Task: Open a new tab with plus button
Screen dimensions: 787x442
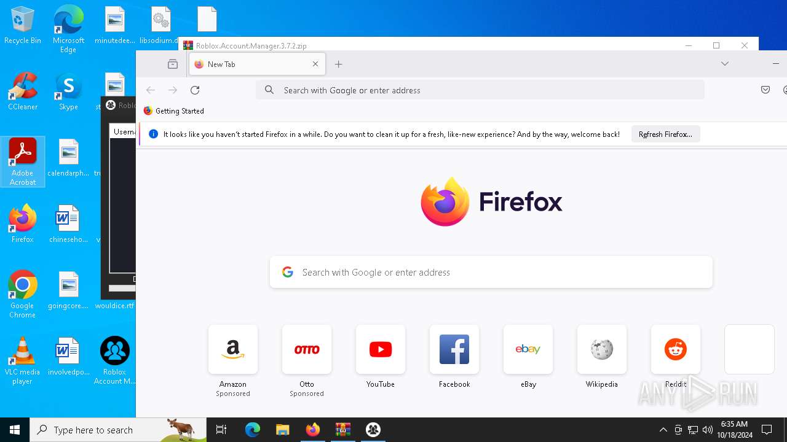Action: (339, 64)
